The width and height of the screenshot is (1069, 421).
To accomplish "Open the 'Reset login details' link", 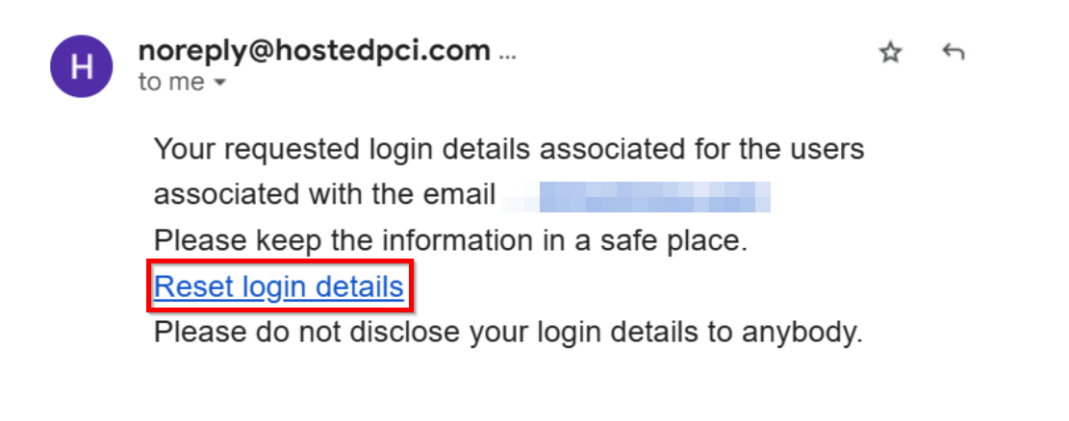I will pyautogui.click(x=279, y=286).
